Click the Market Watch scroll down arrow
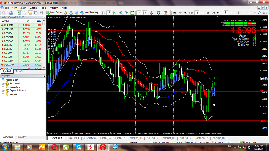 44,68
